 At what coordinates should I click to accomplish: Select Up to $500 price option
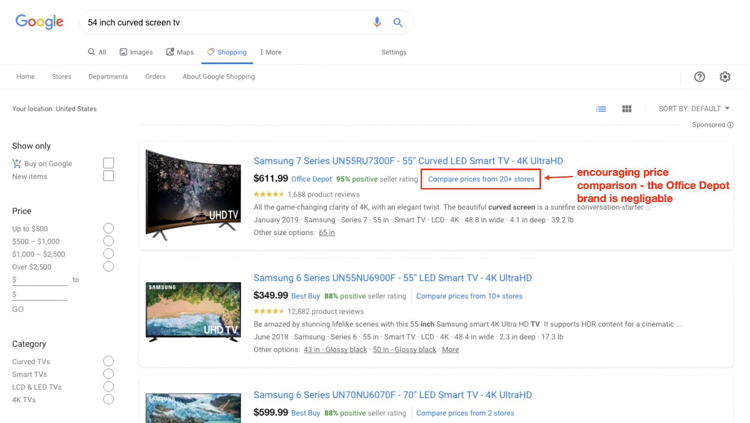pos(108,228)
